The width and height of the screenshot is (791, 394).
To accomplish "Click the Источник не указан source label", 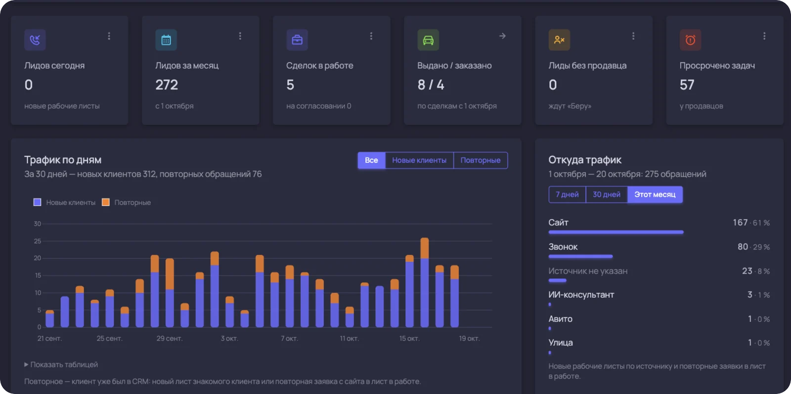I will click(588, 271).
